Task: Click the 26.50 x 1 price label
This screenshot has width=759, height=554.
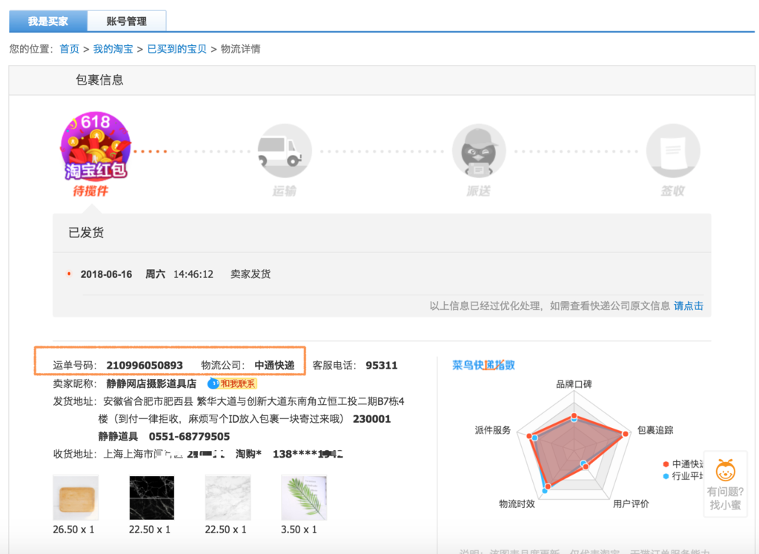Action: point(73,530)
